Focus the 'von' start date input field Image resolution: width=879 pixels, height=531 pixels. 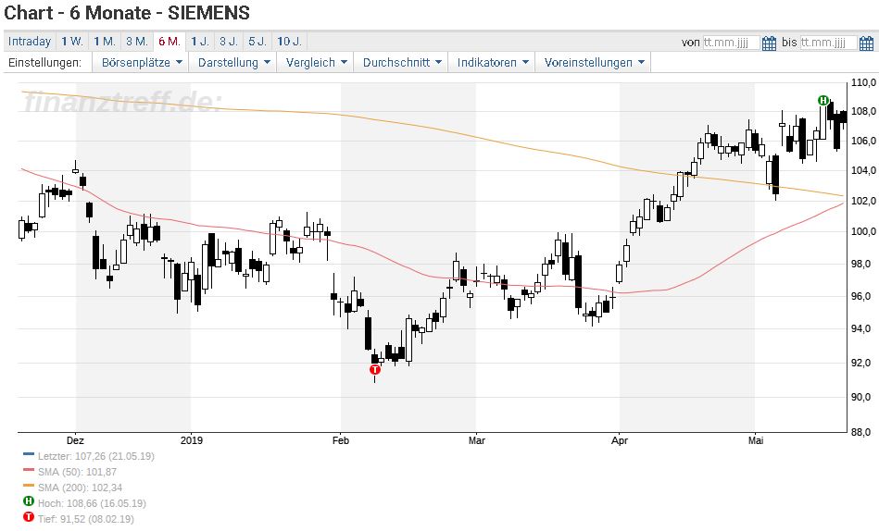point(732,43)
